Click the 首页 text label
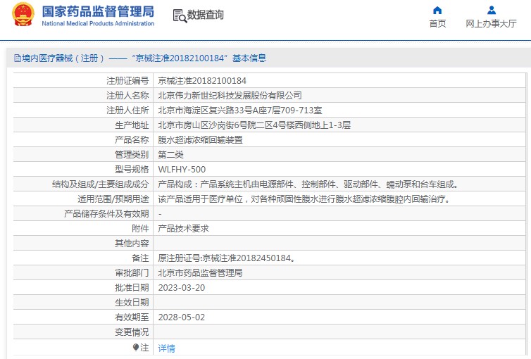The width and height of the screenshot is (531, 359). (437, 24)
